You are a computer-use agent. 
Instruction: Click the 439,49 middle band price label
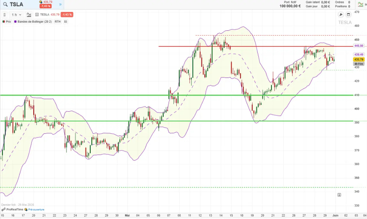[359, 54]
